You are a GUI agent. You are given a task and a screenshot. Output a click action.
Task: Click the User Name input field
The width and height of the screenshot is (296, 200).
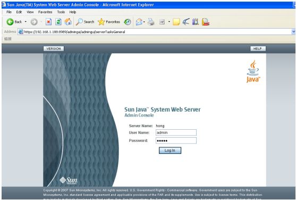tap(176, 132)
